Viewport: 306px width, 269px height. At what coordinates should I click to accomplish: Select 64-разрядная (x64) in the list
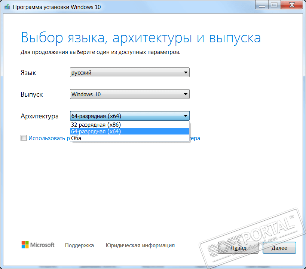point(129,131)
